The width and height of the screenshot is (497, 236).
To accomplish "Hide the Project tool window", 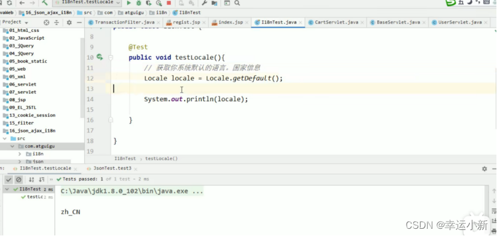I will (79, 22).
